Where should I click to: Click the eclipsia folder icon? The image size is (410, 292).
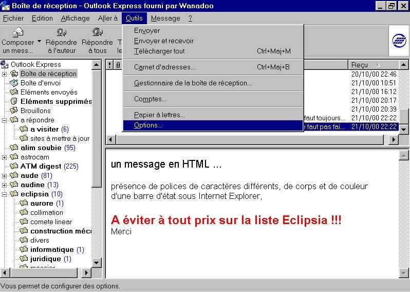point(14,194)
